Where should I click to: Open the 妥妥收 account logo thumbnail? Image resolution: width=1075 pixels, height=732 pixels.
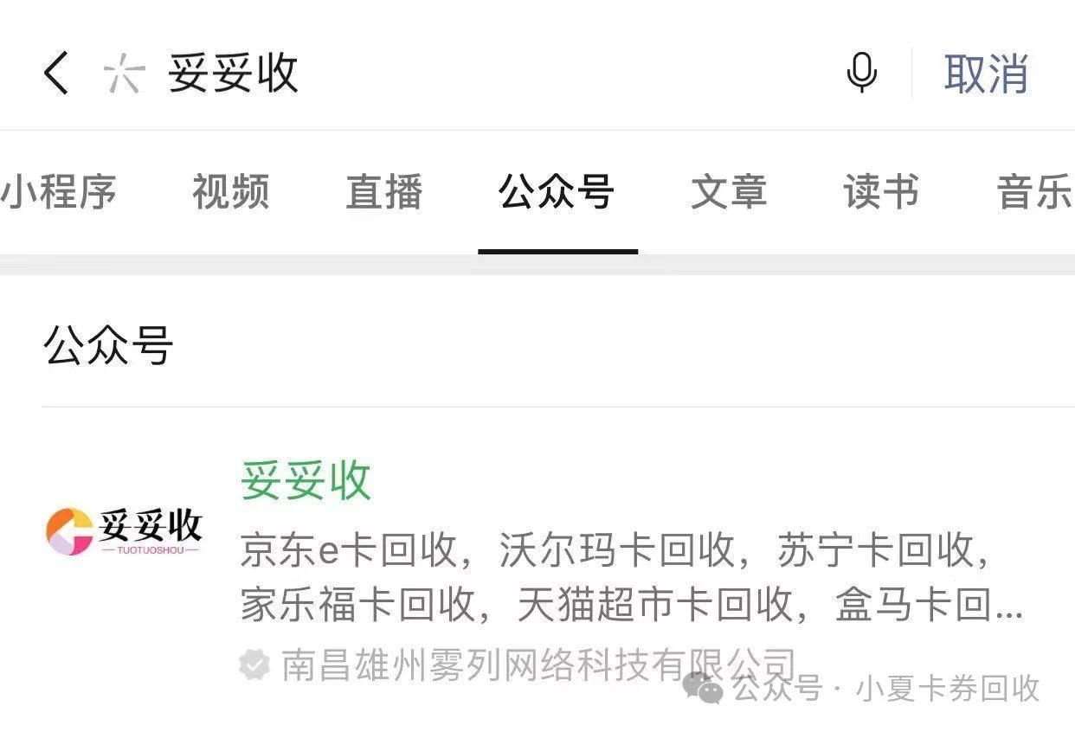pos(124,530)
